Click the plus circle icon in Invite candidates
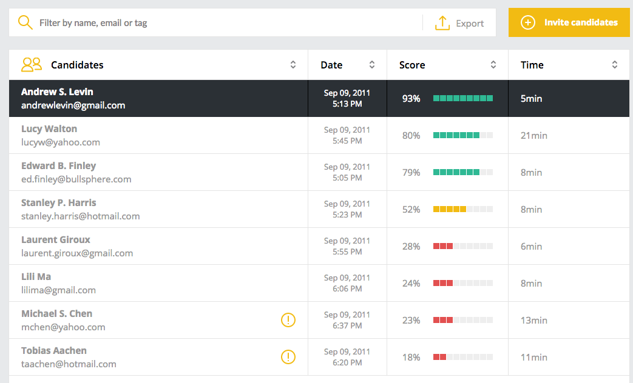This screenshot has width=633, height=383. point(527,22)
